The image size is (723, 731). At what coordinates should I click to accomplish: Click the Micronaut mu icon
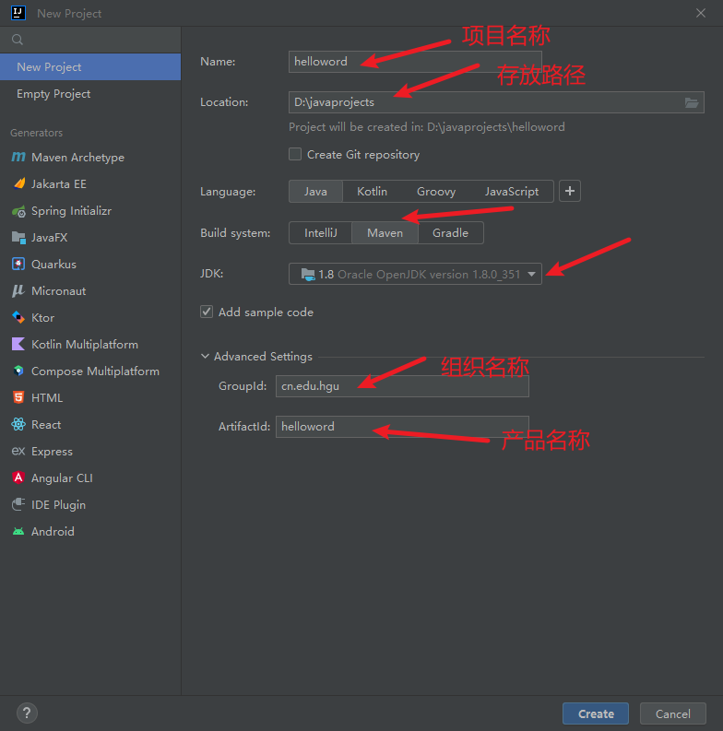point(18,291)
